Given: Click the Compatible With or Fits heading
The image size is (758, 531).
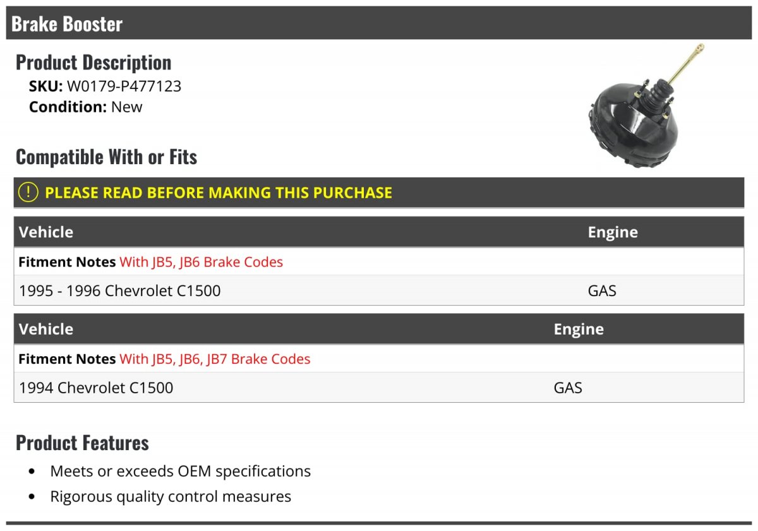Looking at the screenshot, I should tap(106, 157).
